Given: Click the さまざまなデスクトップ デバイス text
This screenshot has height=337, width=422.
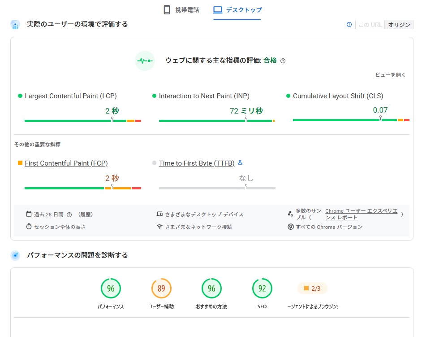Looking at the screenshot, I should pos(204,214).
